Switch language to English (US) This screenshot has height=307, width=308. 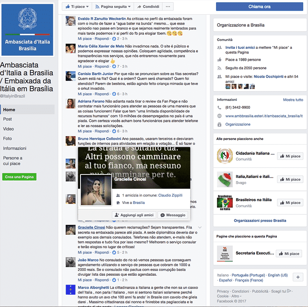[x=278, y=275]
